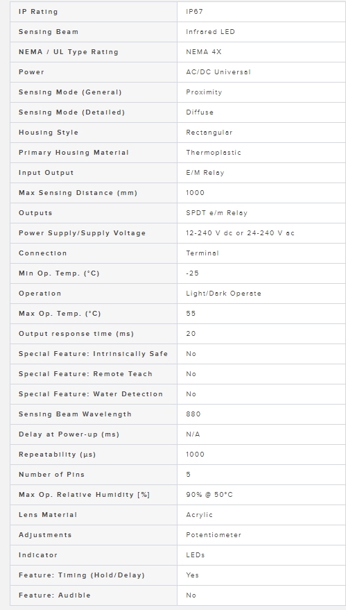Viewport: 346px width, 610px height.
Task: Click the NEMA 4X rating value
Action: pos(204,52)
